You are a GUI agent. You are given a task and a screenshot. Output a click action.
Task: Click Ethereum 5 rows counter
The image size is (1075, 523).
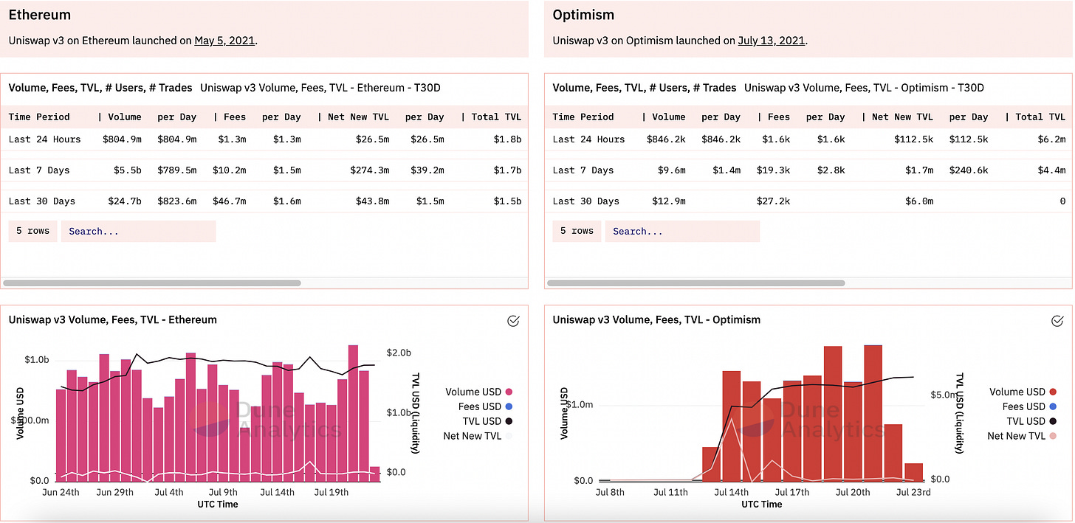pyautogui.click(x=32, y=231)
